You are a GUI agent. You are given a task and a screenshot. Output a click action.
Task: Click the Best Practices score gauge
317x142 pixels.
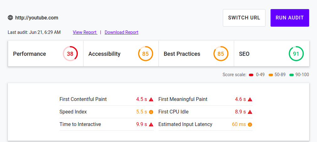pyautogui.click(x=221, y=54)
